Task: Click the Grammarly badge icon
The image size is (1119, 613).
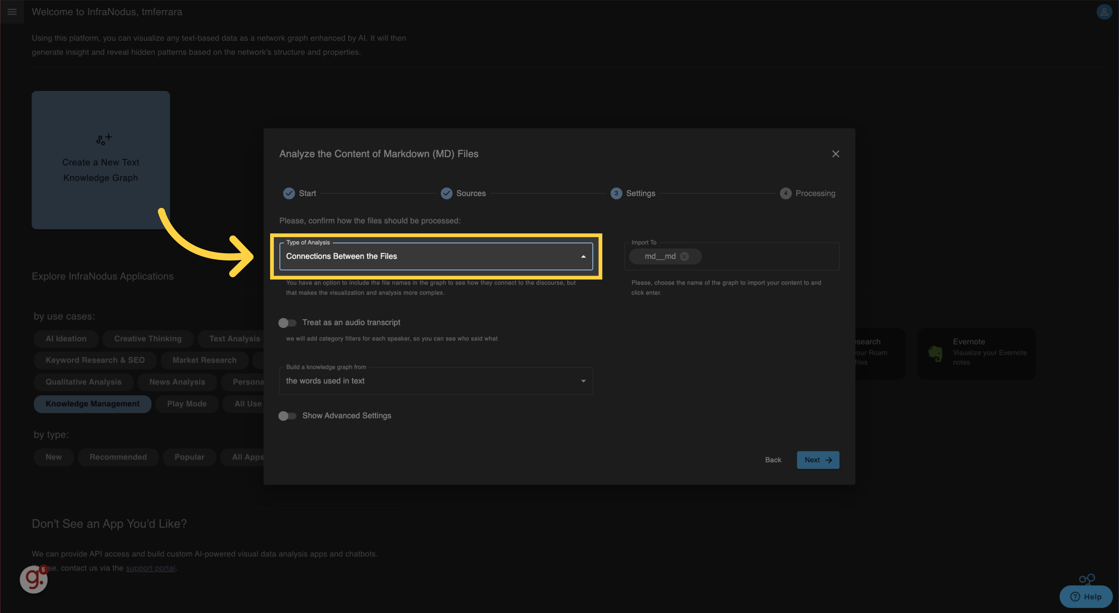Action: 33,579
